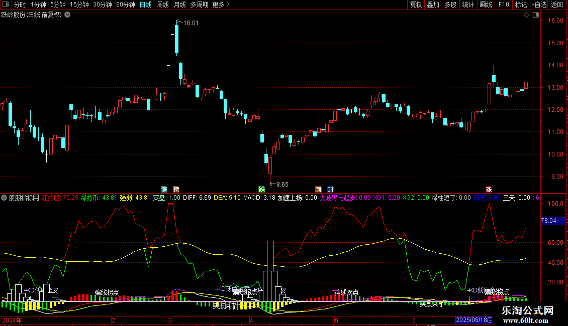This screenshot has height=326, width=568.
Task: Click the 榜 event marker icon
Action: [176, 190]
